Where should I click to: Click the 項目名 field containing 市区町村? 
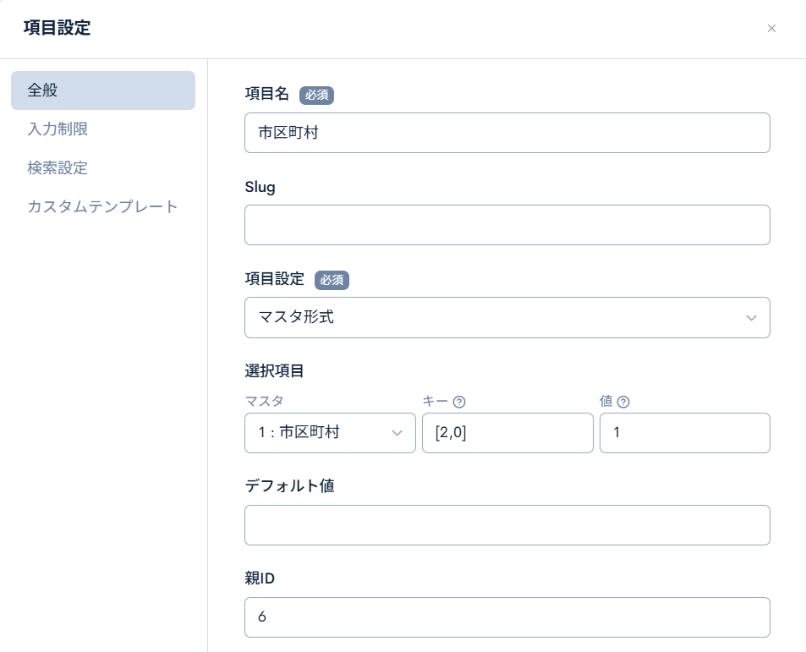507,133
